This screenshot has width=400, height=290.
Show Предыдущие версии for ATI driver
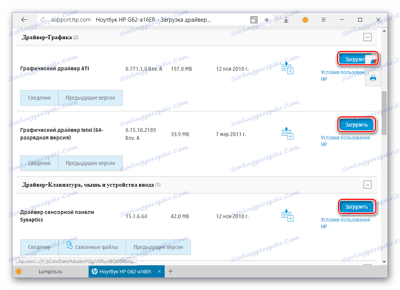pos(90,98)
